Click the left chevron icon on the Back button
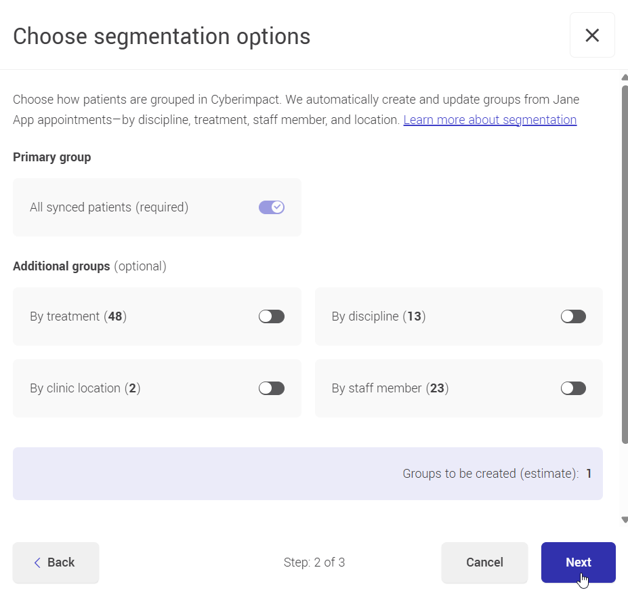Screen dimensions: 628x595 tap(38, 562)
